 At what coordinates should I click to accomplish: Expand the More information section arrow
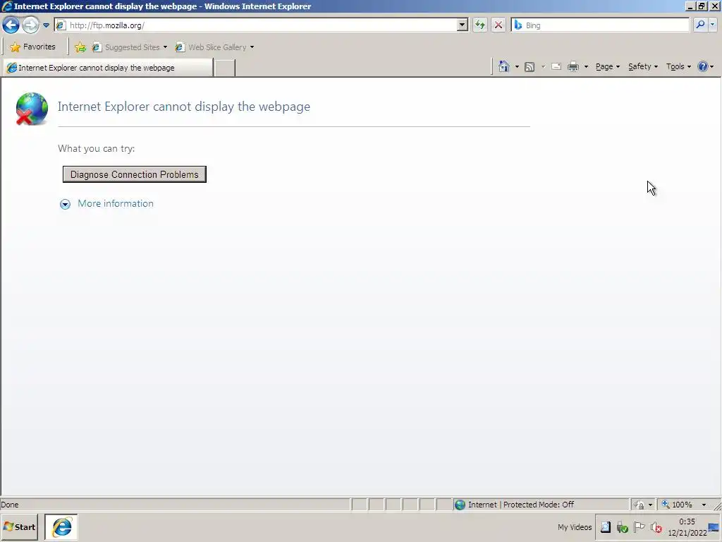(x=65, y=204)
